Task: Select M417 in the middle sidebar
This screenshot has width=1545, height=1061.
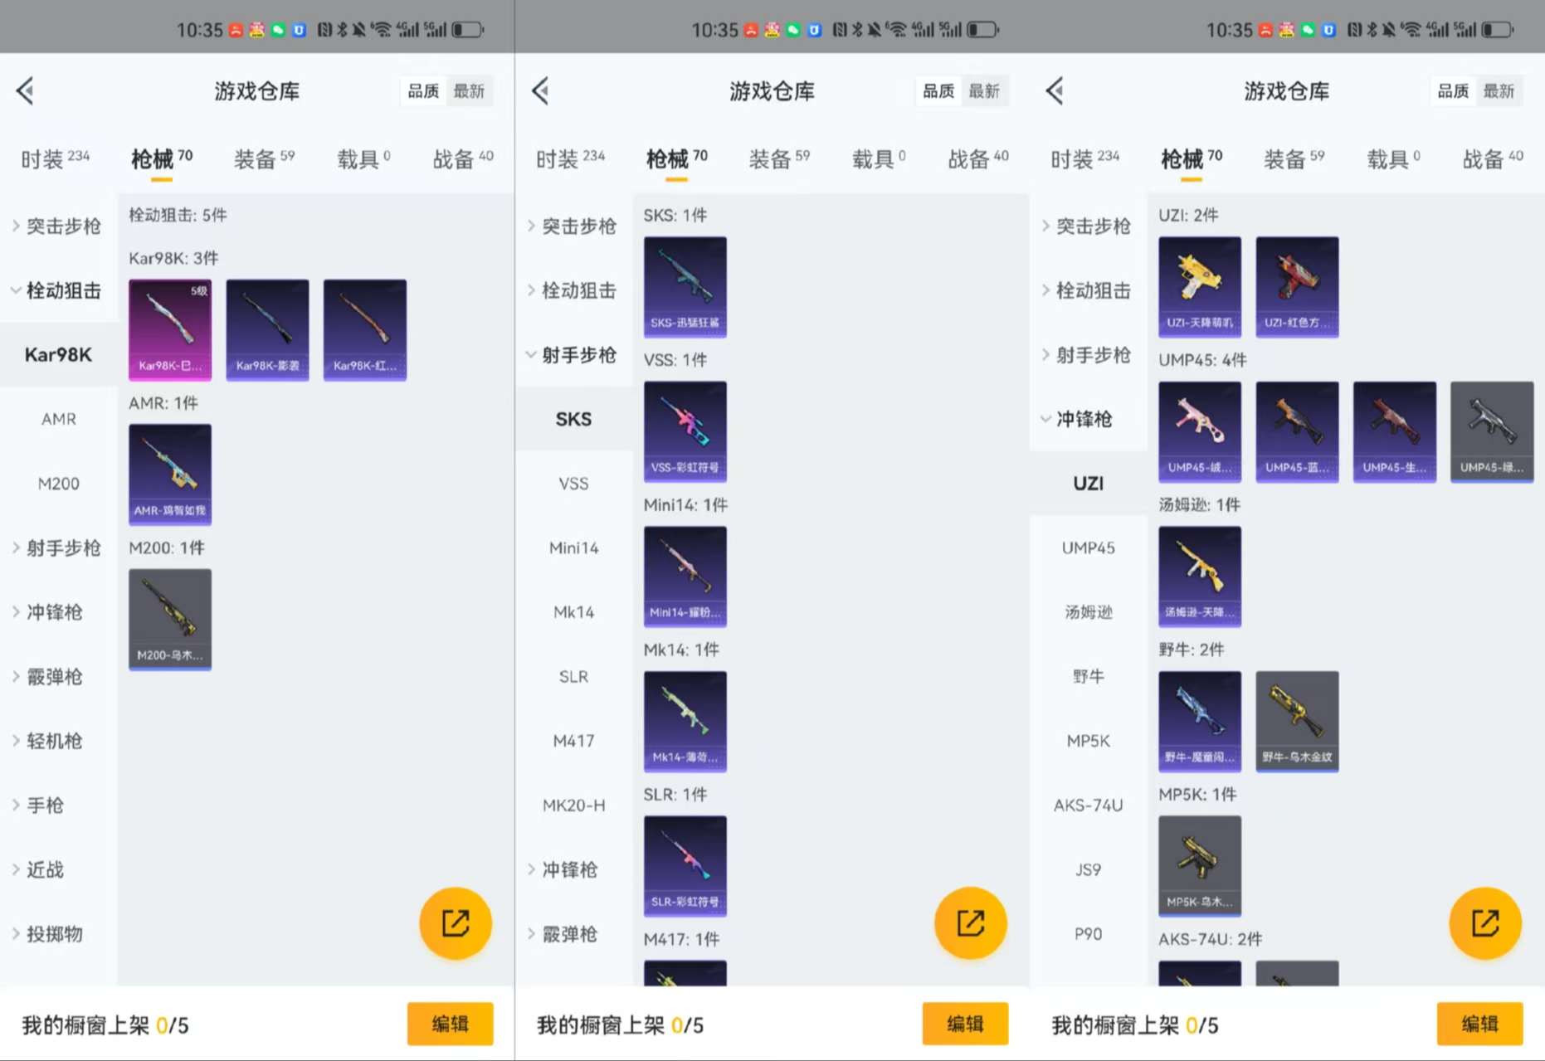Action: [573, 741]
